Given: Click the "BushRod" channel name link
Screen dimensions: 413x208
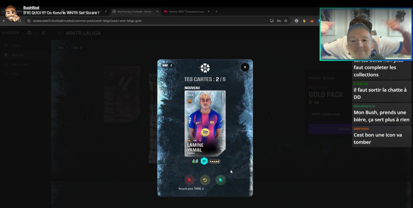Looking at the screenshot, I should [31, 8].
